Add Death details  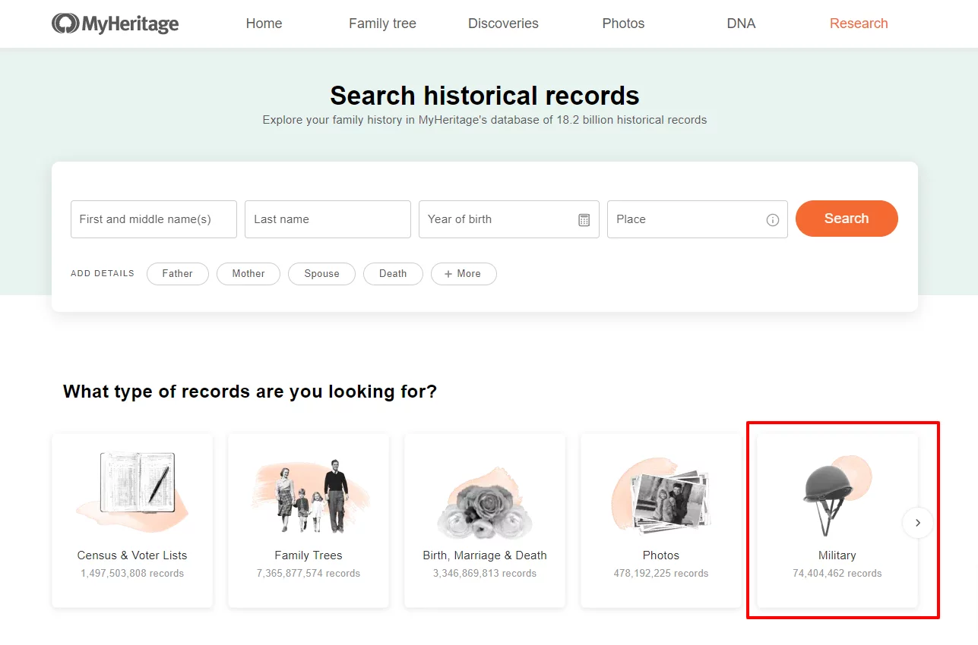coord(393,274)
